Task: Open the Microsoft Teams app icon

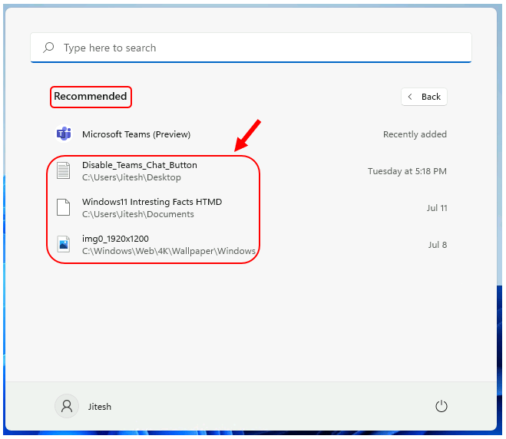Action: [64, 134]
